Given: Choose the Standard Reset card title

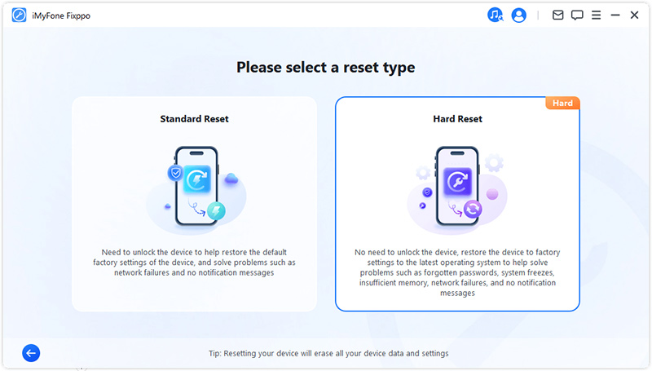Looking at the screenshot, I should pyautogui.click(x=194, y=119).
